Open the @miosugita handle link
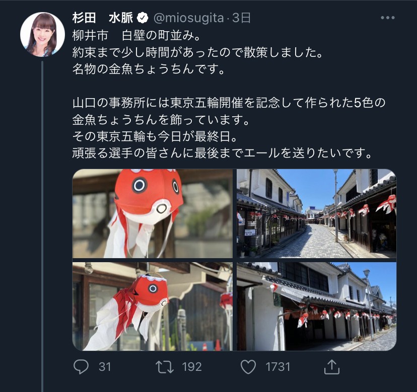The height and width of the screenshot is (392, 417). click(x=188, y=18)
